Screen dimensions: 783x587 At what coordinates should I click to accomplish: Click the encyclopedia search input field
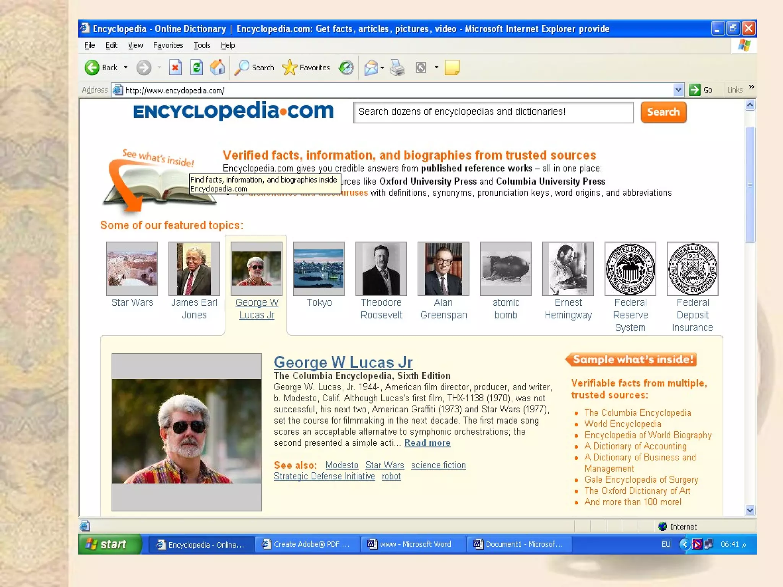pyautogui.click(x=493, y=112)
